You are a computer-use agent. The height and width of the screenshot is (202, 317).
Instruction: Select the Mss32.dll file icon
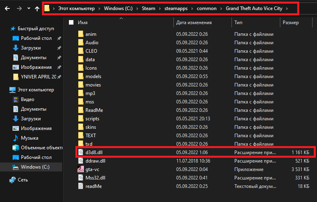coord(81,178)
